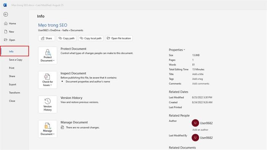Click the Word app icon in the title bar

[5, 5]
